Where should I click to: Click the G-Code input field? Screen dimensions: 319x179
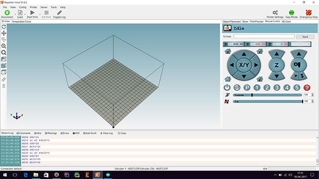tap(264, 36)
